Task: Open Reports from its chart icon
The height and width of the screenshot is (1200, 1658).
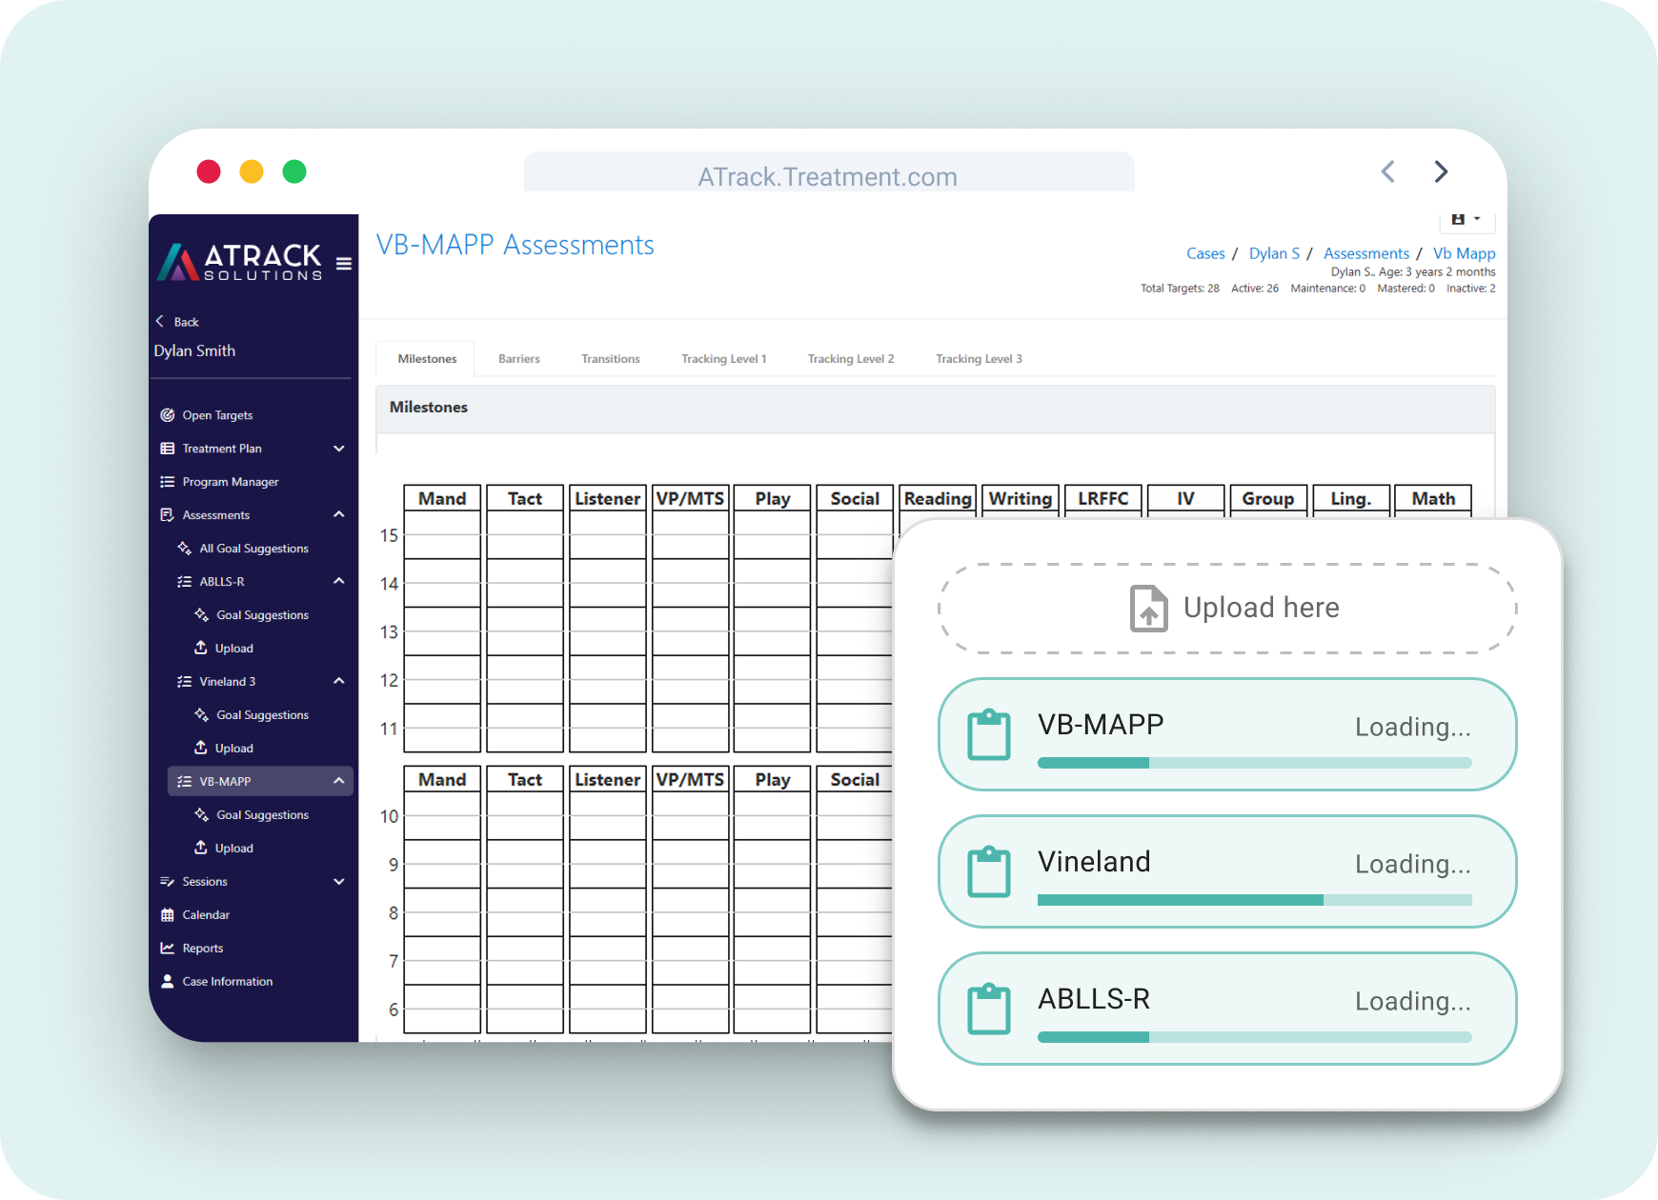Action: [167, 948]
